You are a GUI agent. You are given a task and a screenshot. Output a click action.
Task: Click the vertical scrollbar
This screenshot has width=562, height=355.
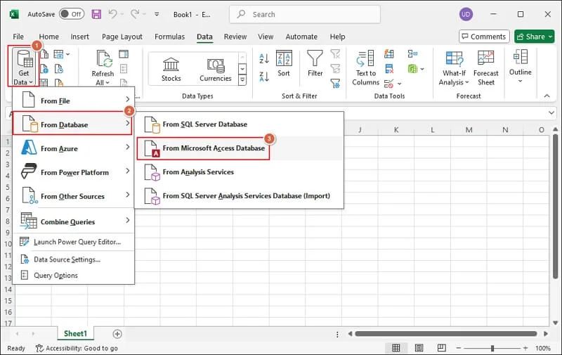pos(555,206)
